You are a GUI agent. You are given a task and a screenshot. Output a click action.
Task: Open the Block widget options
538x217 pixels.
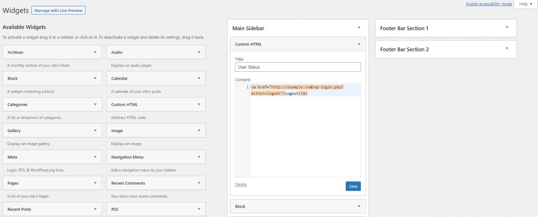(95, 78)
